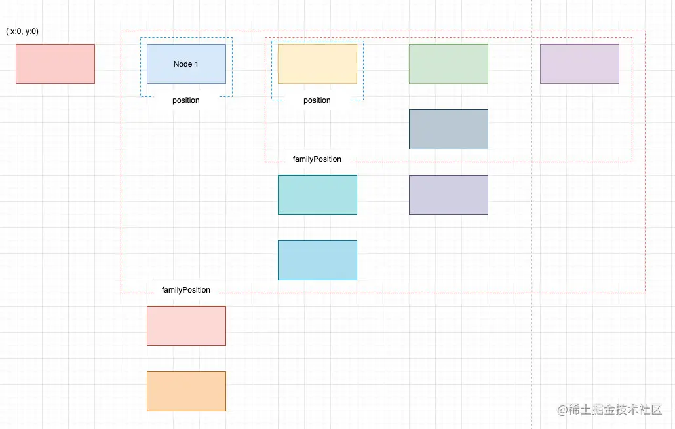
Task: Select the sky blue rectangle
Action: point(317,260)
